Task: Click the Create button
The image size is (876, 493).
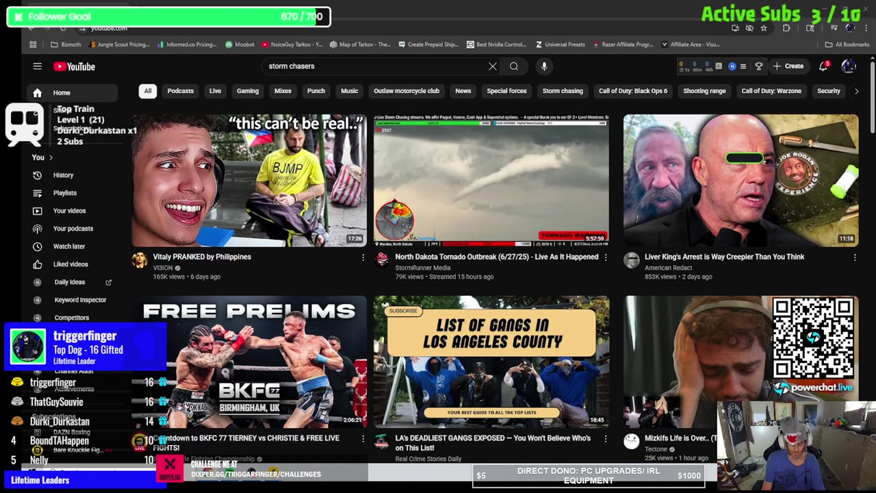Action: click(788, 66)
